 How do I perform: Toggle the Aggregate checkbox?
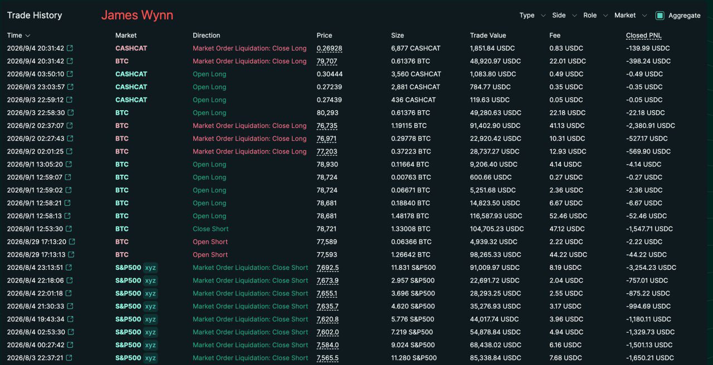(x=660, y=16)
